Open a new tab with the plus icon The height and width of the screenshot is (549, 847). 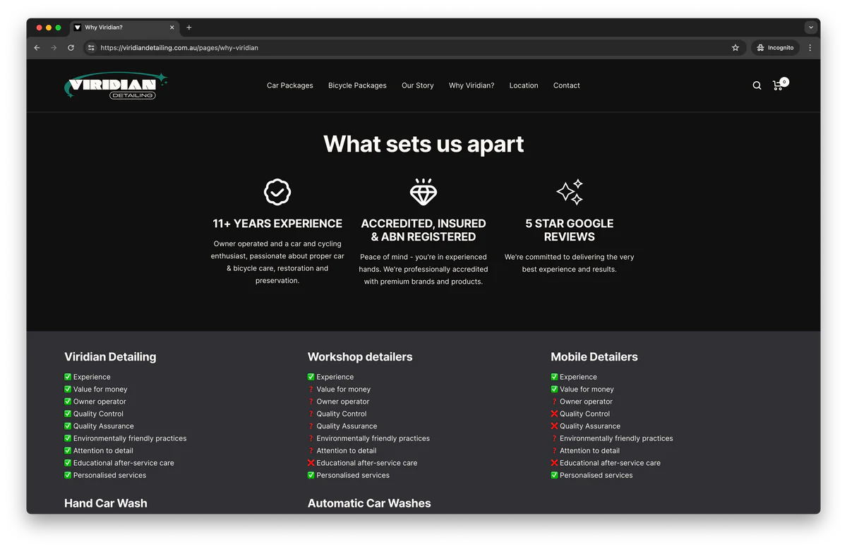coord(188,28)
